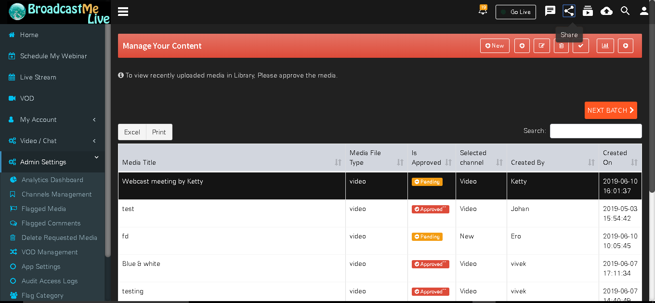Click the Approved badge in test row

pos(430,209)
